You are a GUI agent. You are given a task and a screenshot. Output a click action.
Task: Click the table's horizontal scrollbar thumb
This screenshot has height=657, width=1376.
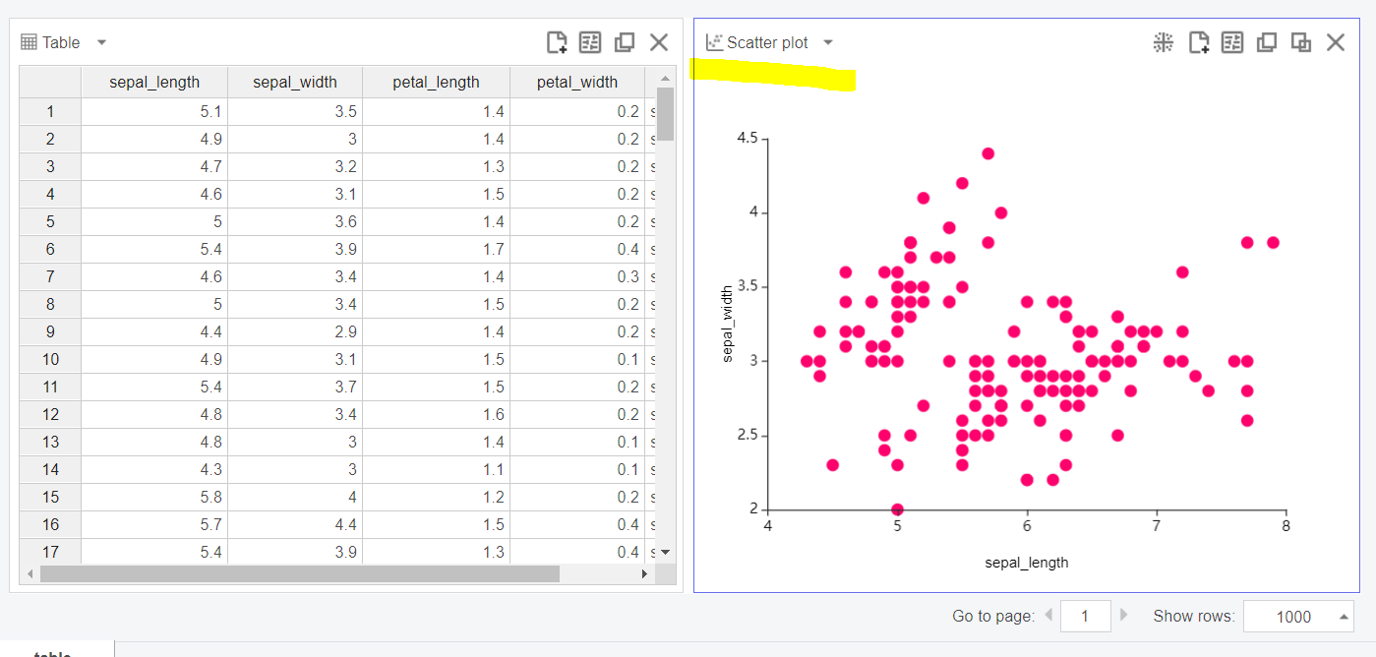click(300, 573)
